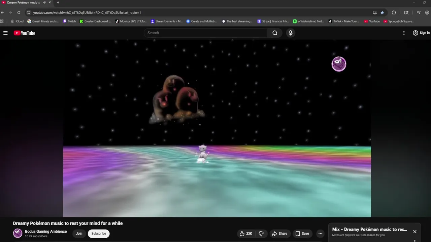431x242 pixels.
Task: Save video to a playlist
Action: coord(302,234)
